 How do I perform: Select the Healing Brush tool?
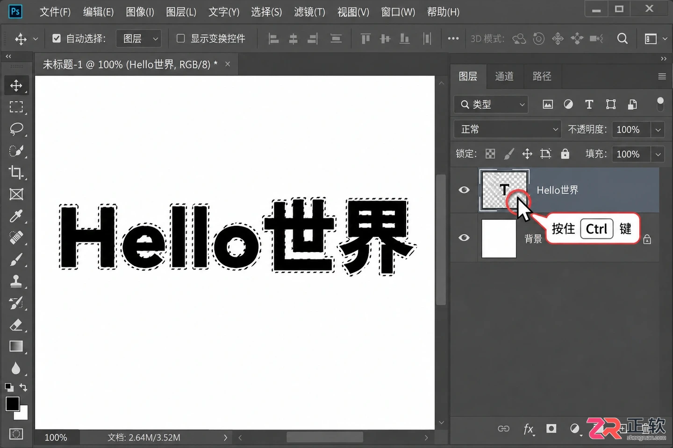(16, 238)
